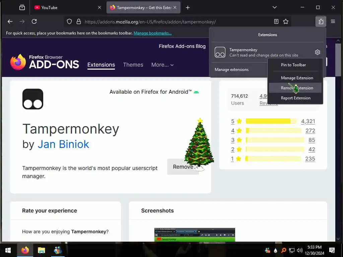
Task: Open the 85 three-star reviews count
Action: click(312, 140)
